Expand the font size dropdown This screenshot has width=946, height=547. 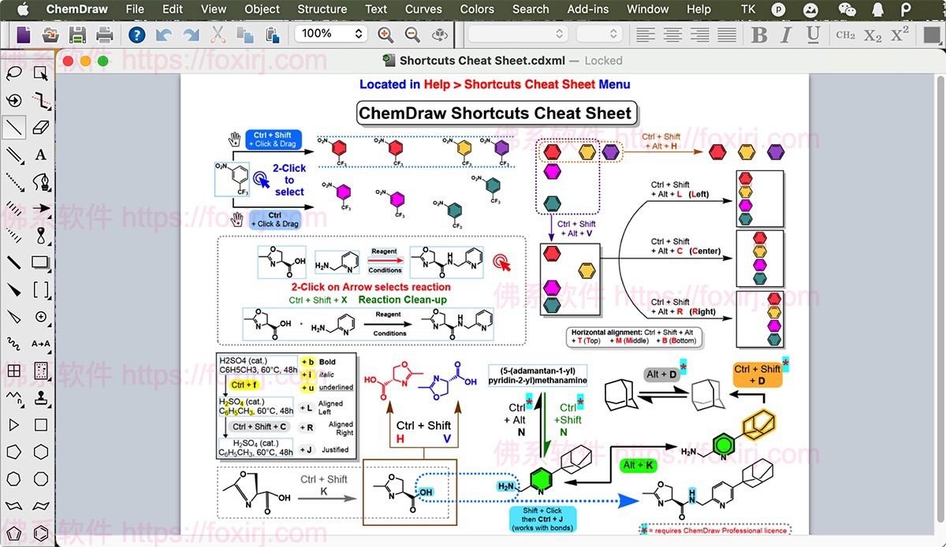click(x=601, y=34)
